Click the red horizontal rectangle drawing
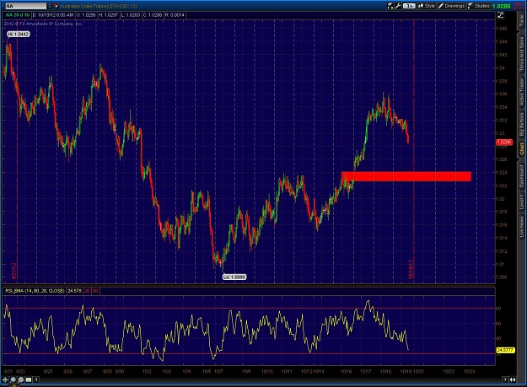Screen dimensions: 527x387 (406, 176)
